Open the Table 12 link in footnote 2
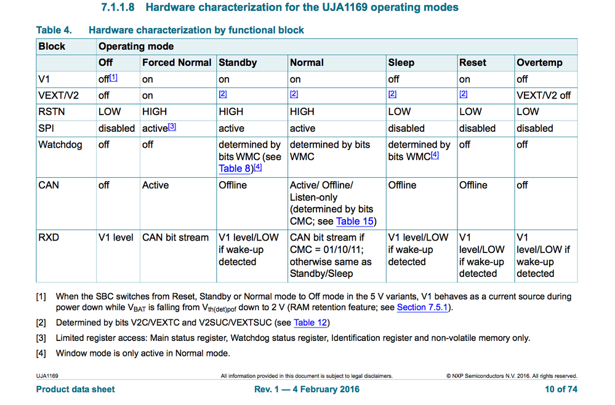The width and height of the screenshot is (615, 405). (x=310, y=323)
